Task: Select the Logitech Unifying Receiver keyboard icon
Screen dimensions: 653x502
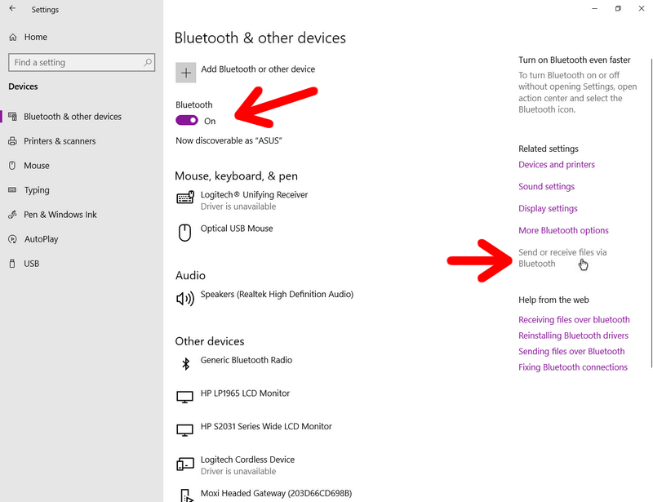Action: tap(185, 198)
